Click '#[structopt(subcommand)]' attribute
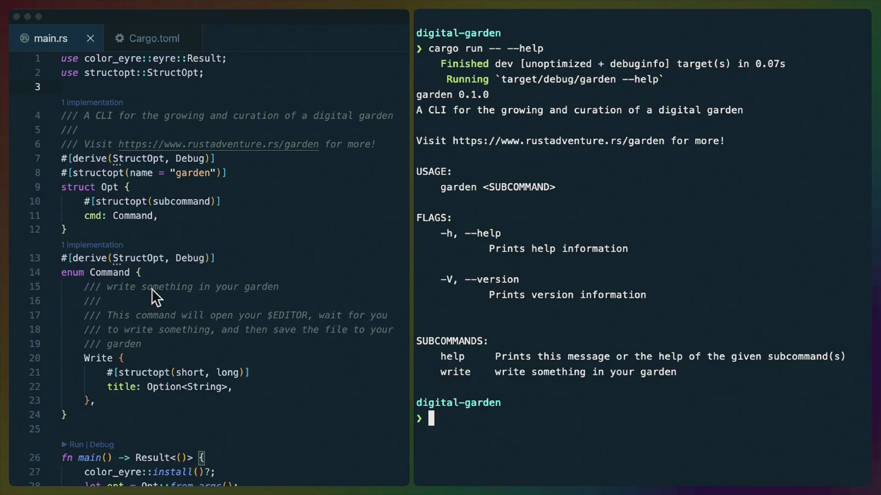The height and width of the screenshot is (495, 881). (152, 201)
